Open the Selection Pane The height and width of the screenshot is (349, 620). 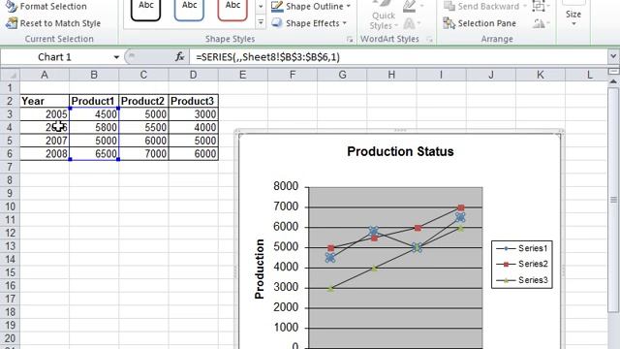[480, 23]
